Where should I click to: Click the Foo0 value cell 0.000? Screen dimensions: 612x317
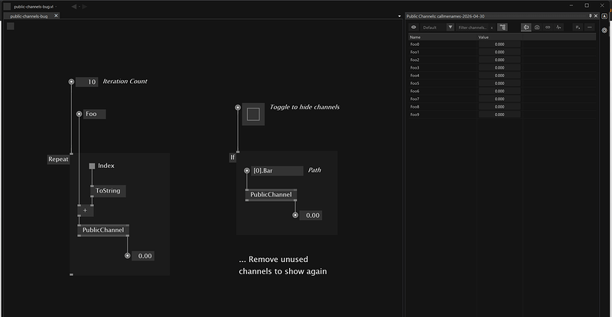pyautogui.click(x=500, y=44)
